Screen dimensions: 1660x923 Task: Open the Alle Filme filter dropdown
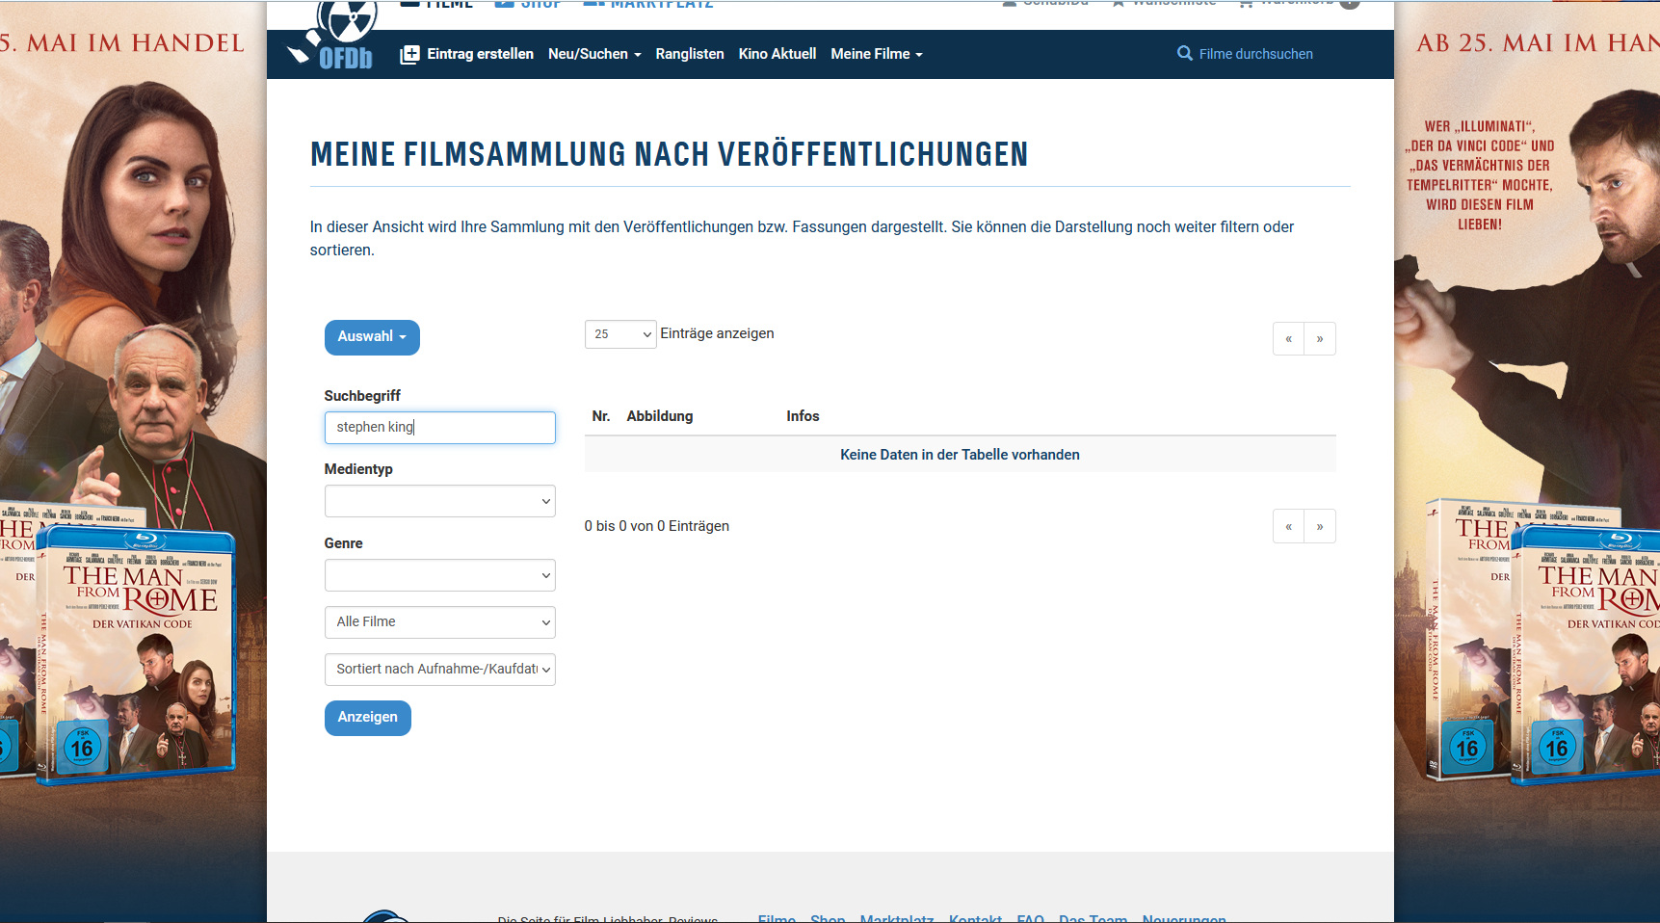439,622
